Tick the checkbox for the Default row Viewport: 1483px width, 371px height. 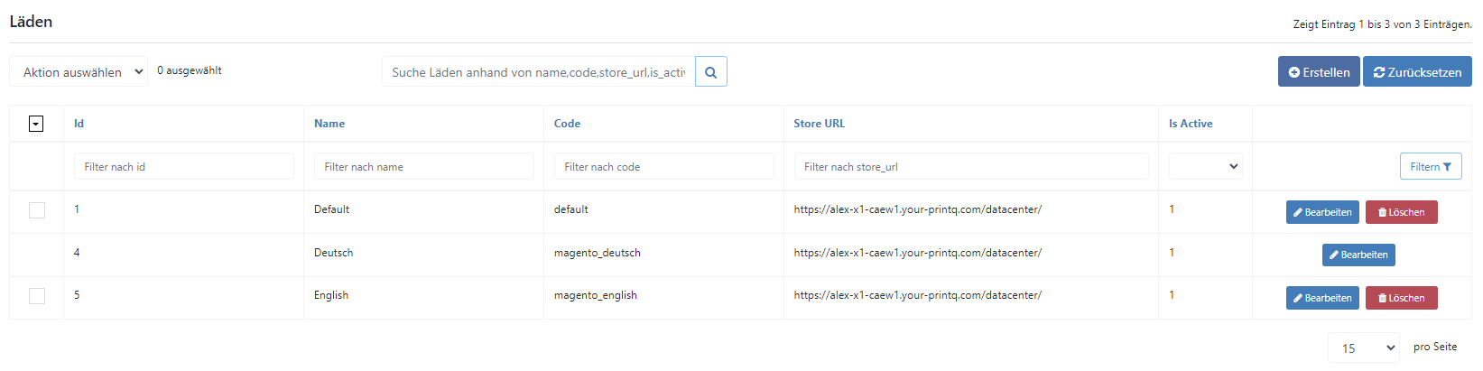pyautogui.click(x=37, y=210)
